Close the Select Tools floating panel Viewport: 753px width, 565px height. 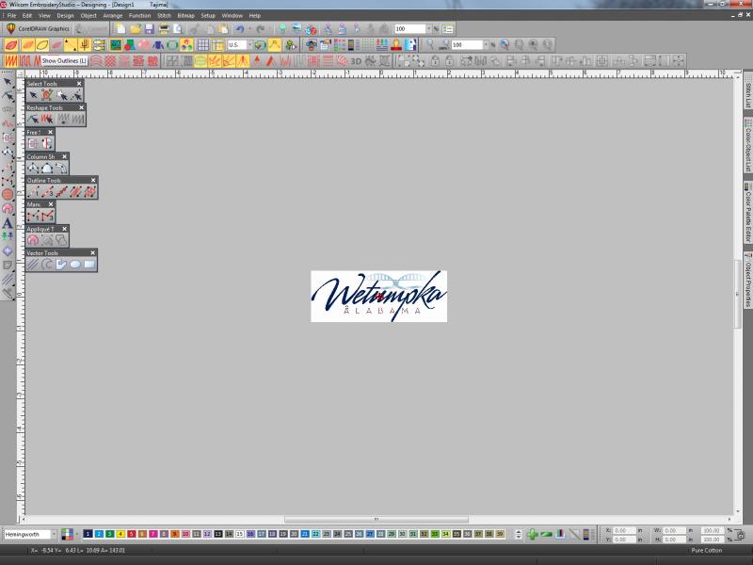coord(79,84)
